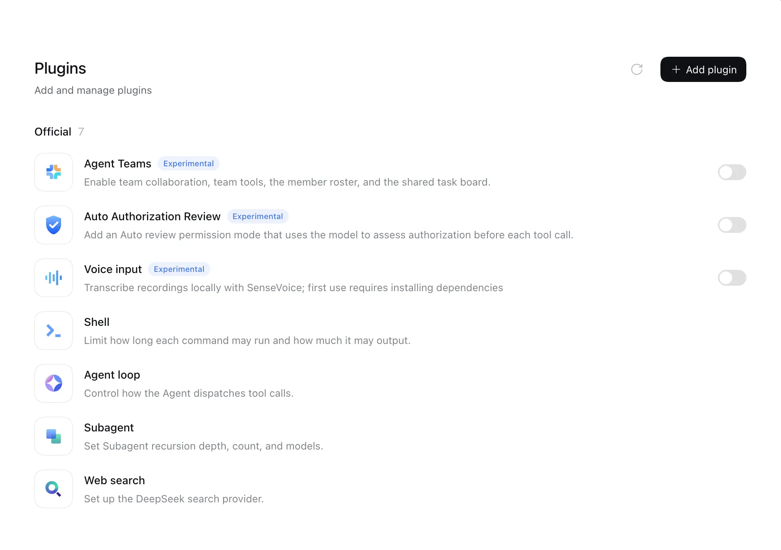Click the Agent loop star icon
781x550 pixels.
(54, 383)
